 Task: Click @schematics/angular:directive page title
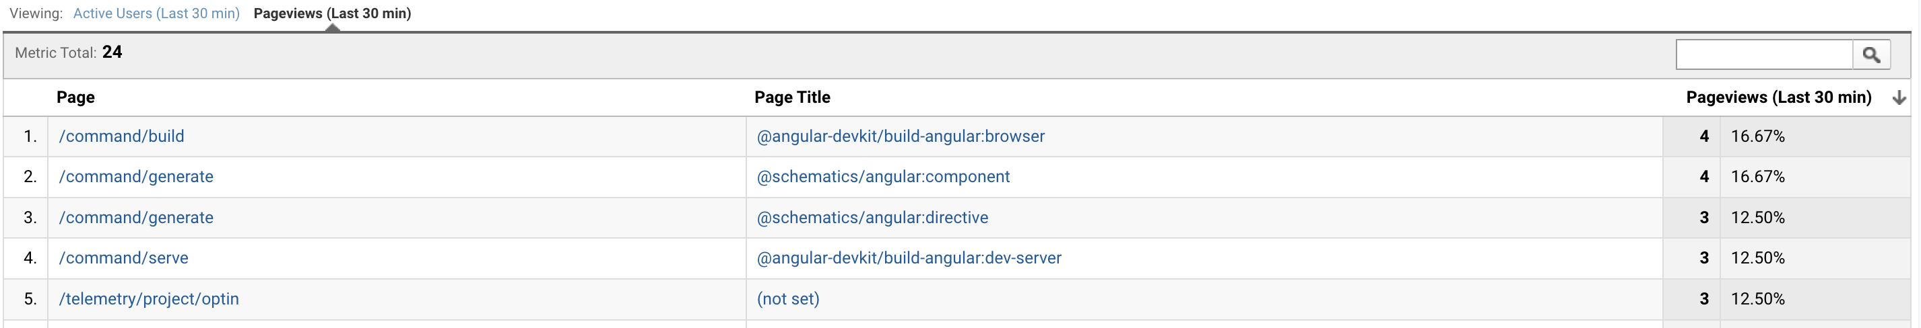pyautogui.click(x=872, y=217)
